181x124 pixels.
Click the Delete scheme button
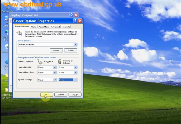[x=71, y=50]
